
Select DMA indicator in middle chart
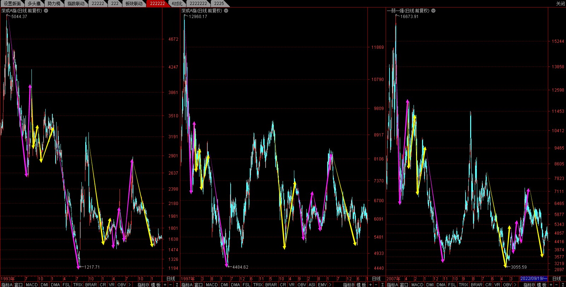236,285
